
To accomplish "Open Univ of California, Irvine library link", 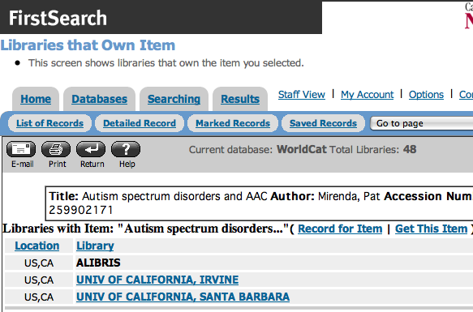I will [157, 280].
